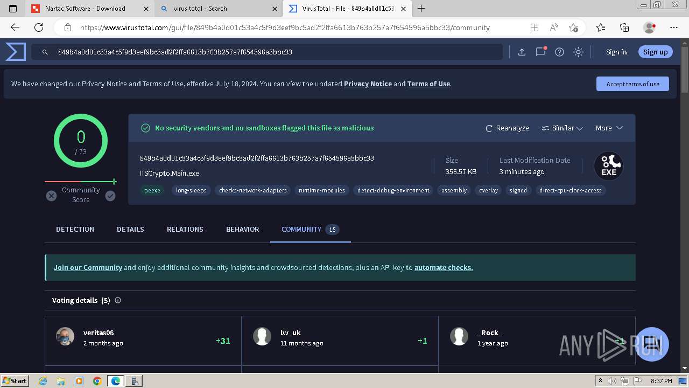Click the detect-debug-environment tag
The height and width of the screenshot is (388, 689).
coord(393,190)
